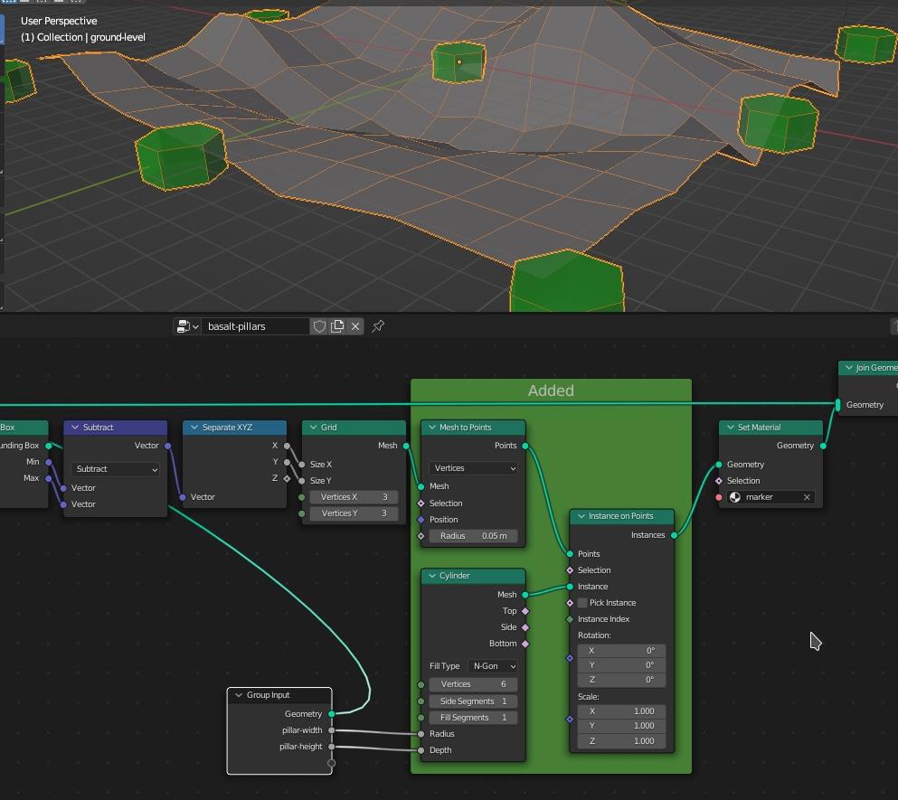Click the Vertices X field on Grid node

(x=354, y=497)
